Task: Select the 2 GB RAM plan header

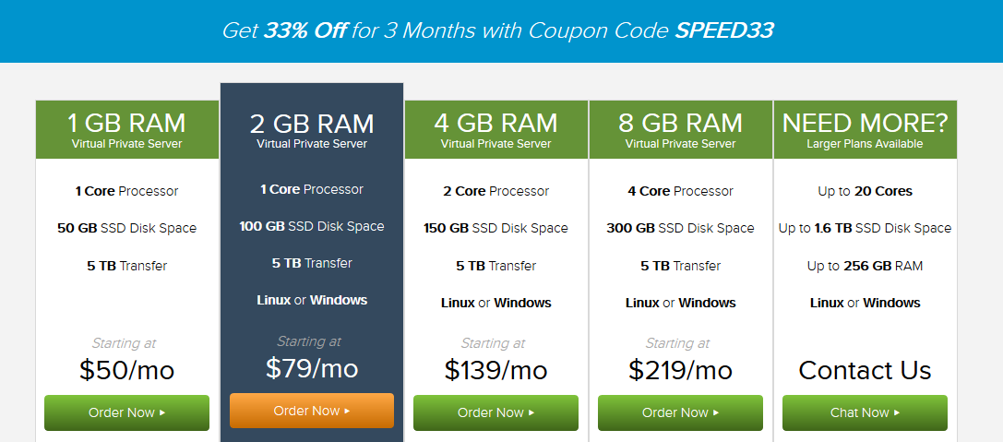Action: (312, 125)
